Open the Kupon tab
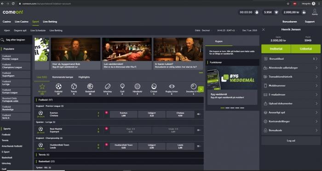 [x=218, y=41]
